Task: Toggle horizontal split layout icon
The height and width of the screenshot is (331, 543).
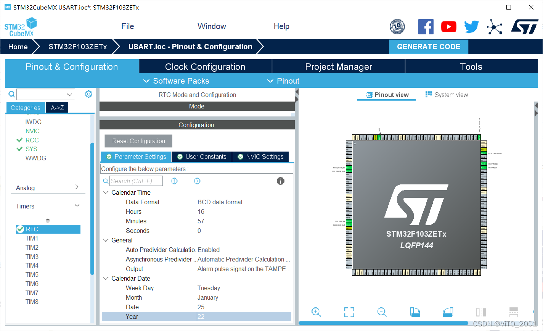Action: [514, 312]
